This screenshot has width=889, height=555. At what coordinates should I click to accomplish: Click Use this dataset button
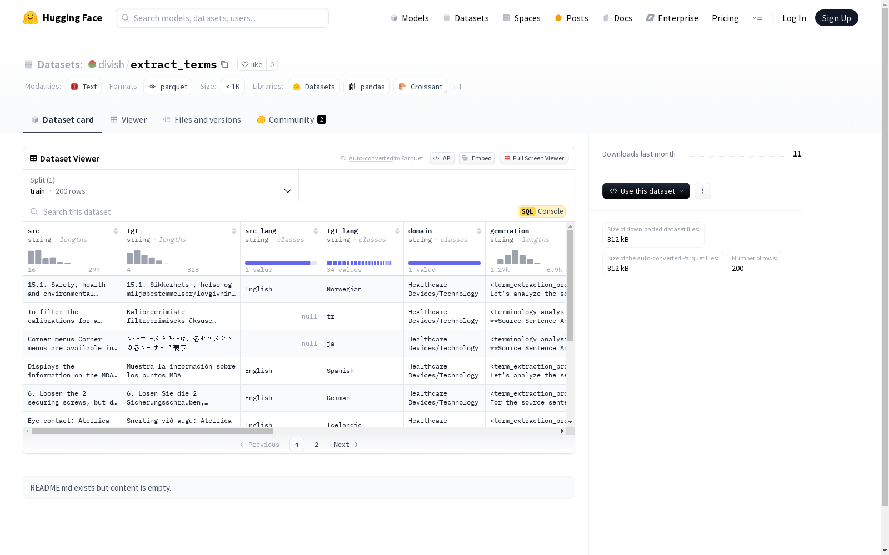(x=646, y=191)
